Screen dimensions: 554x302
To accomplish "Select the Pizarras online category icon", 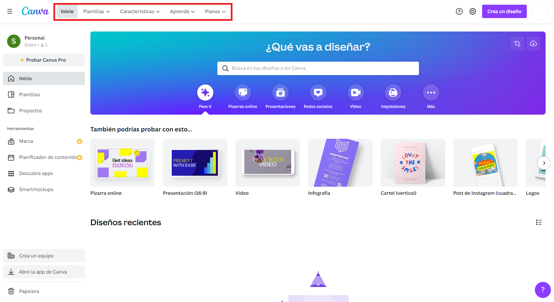I will click(243, 93).
